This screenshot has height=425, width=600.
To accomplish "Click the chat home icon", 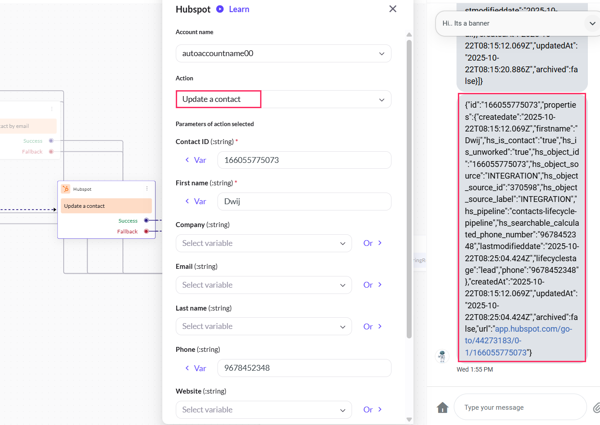I will coord(443,407).
